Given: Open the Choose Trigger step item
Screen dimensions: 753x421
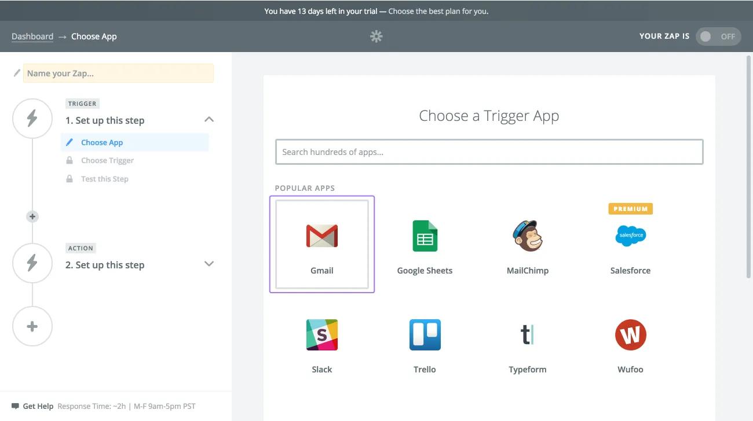Looking at the screenshot, I should click(107, 160).
